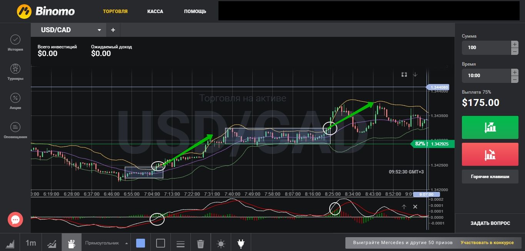The width and height of the screenshot is (525, 251).
Task: Toggle fullscreen chart mode
Action: (404, 74)
